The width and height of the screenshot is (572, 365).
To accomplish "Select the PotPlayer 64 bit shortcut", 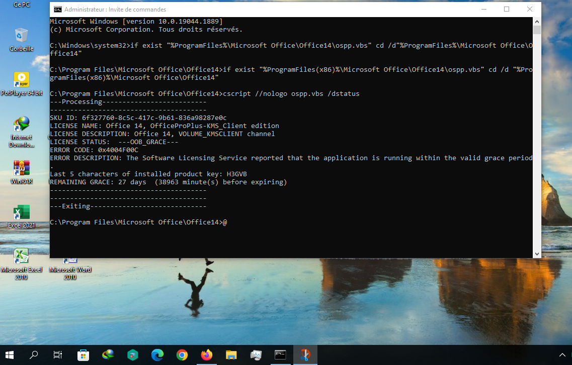I will tap(22, 84).
